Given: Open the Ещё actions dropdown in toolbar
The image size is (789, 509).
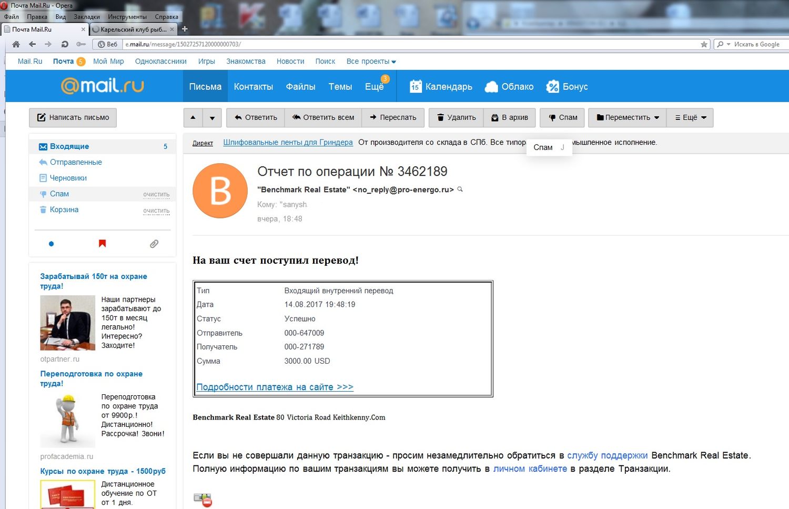Looking at the screenshot, I should (x=690, y=117).
